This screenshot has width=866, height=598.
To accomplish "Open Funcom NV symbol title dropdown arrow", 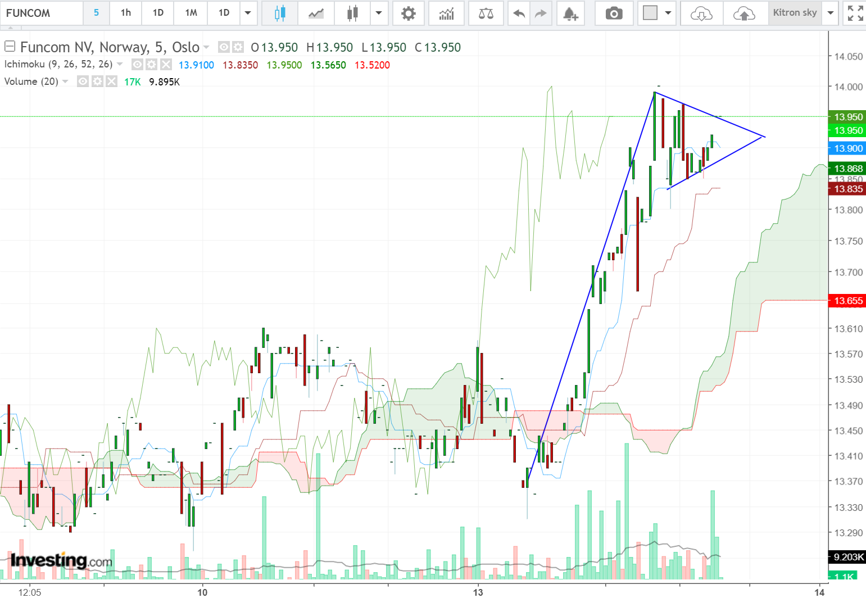I will pos(206,47).
